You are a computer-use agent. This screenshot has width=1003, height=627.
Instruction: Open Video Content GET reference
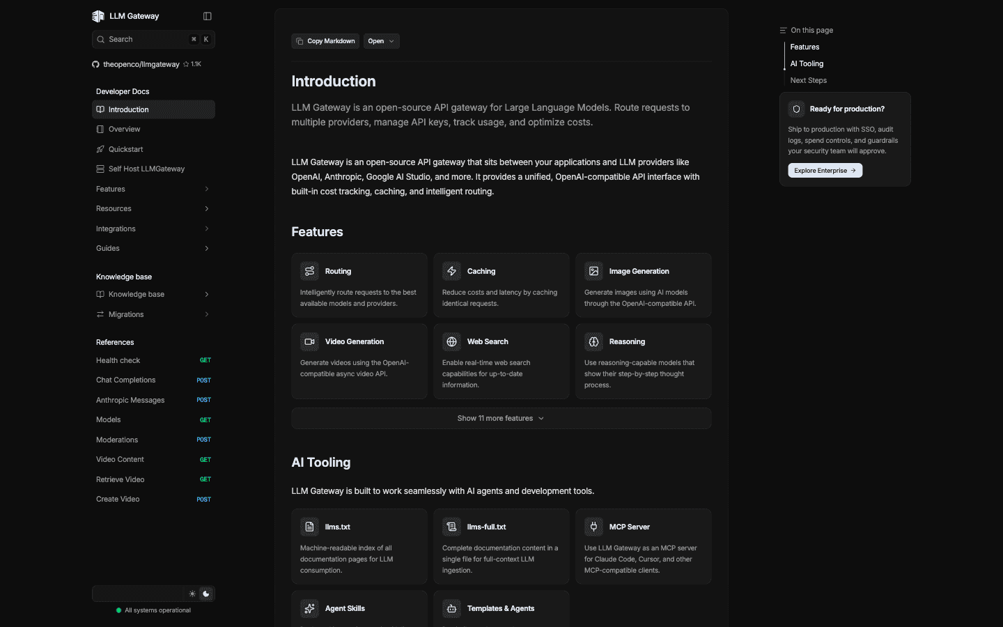153,459
